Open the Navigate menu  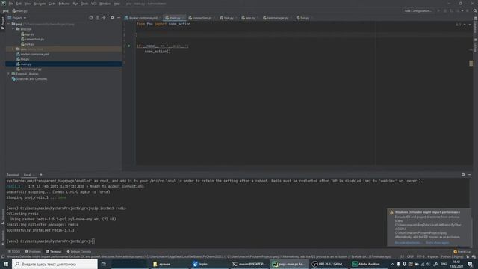(x=40, y=4)
